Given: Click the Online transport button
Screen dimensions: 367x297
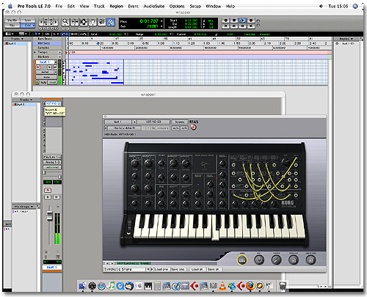Looking at the screenshot, I should 225,21.
